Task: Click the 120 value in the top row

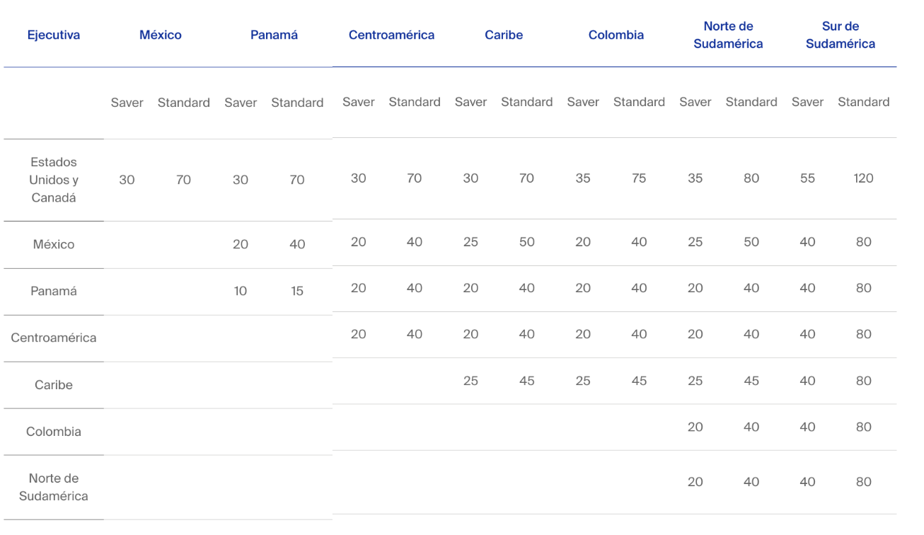Action: (863, 178)
